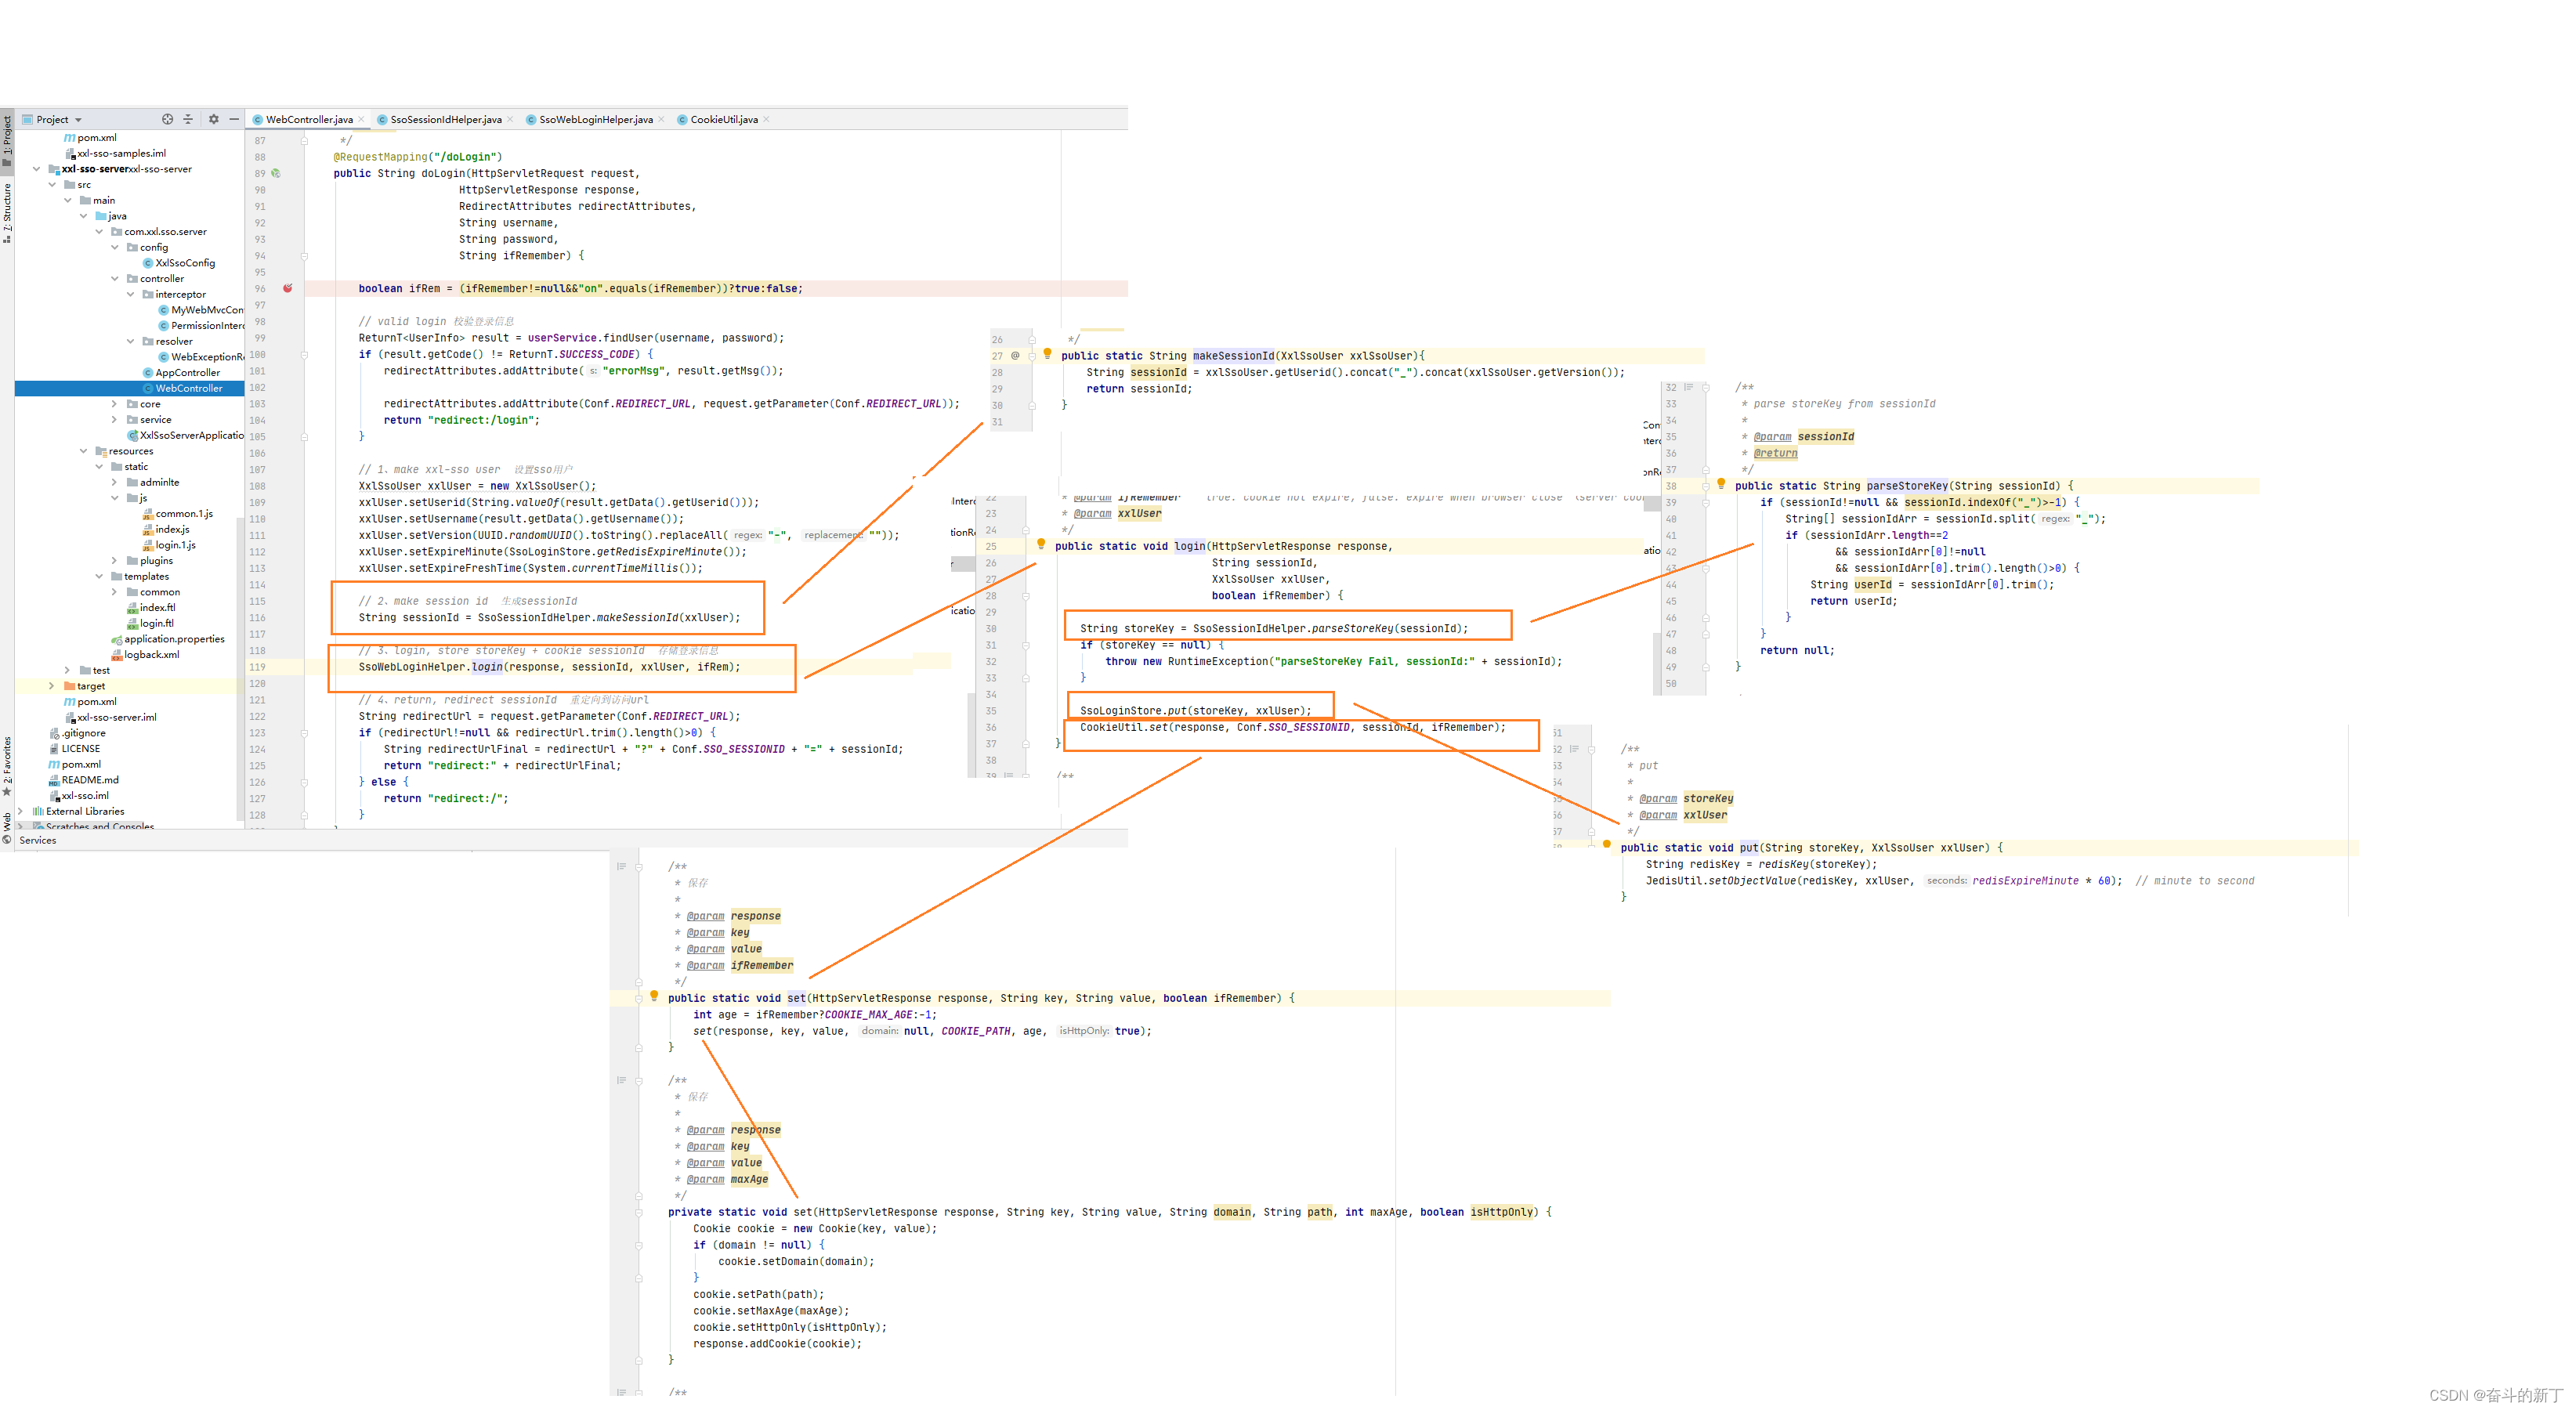Screen dimensions: 2576x1410
Task: Hide the Project panel with minus icon
Action: click(x=234, y=119)
